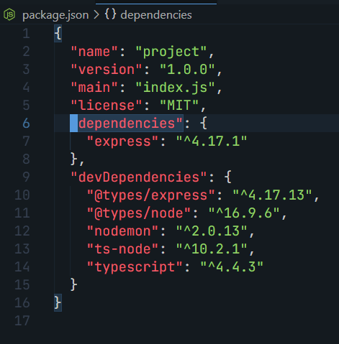Click the Node.js file icon in breadcrumb
This screenshot has height=344, width=339.
[x=9, y=14]
